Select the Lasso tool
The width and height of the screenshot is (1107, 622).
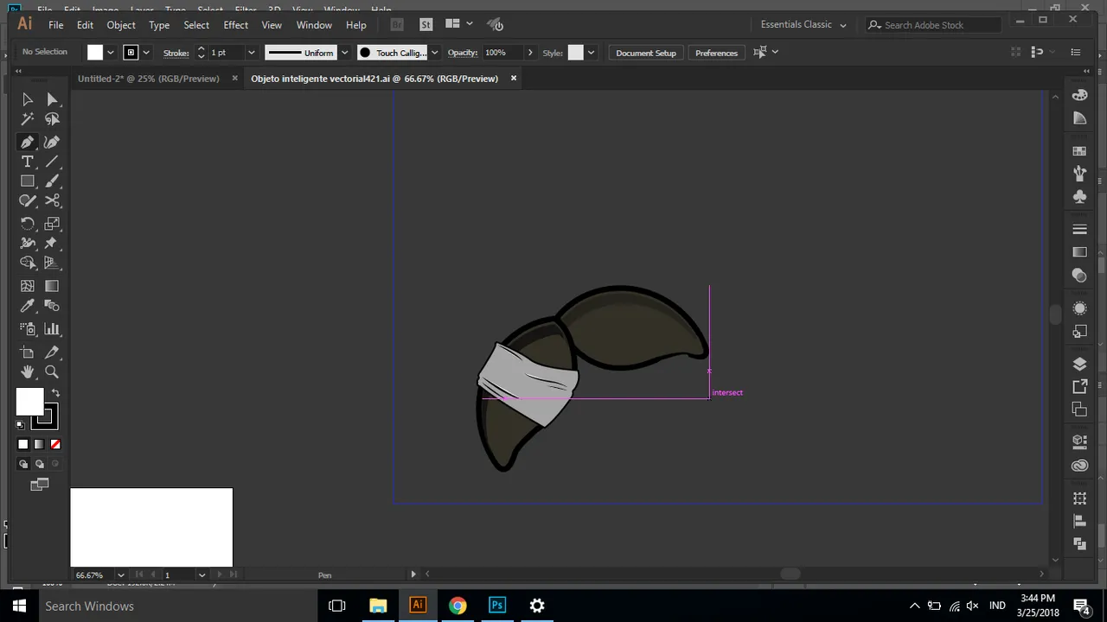[x=52, y=119]
